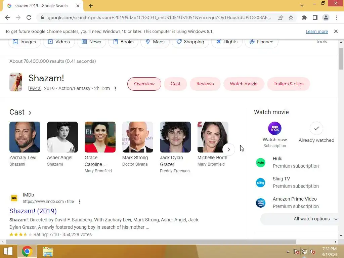Open more options beside Shazam! movie info
Image resolution: width=344 pixels, height=258 pixels.
coord(115,89)
